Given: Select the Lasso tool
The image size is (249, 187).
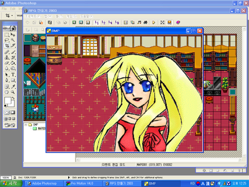Looking at the screenshot, I should pos(7,40).
